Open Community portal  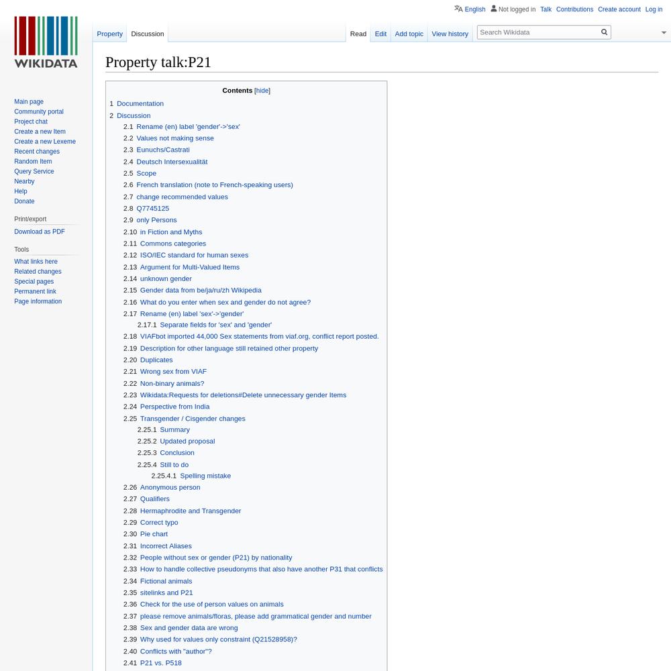pos(38,111)
